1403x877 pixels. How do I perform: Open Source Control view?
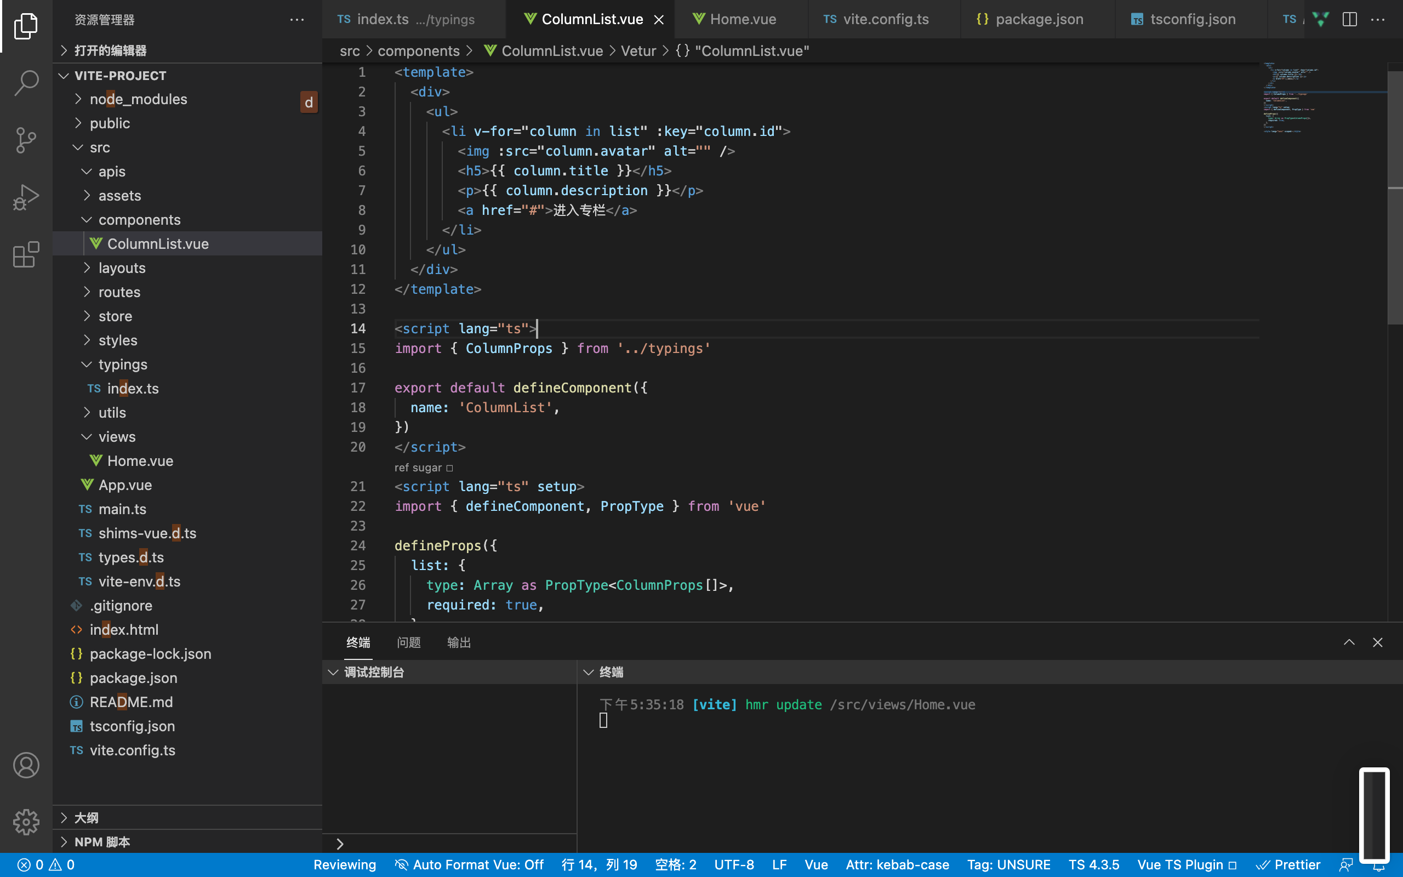(x=26, y=140)
